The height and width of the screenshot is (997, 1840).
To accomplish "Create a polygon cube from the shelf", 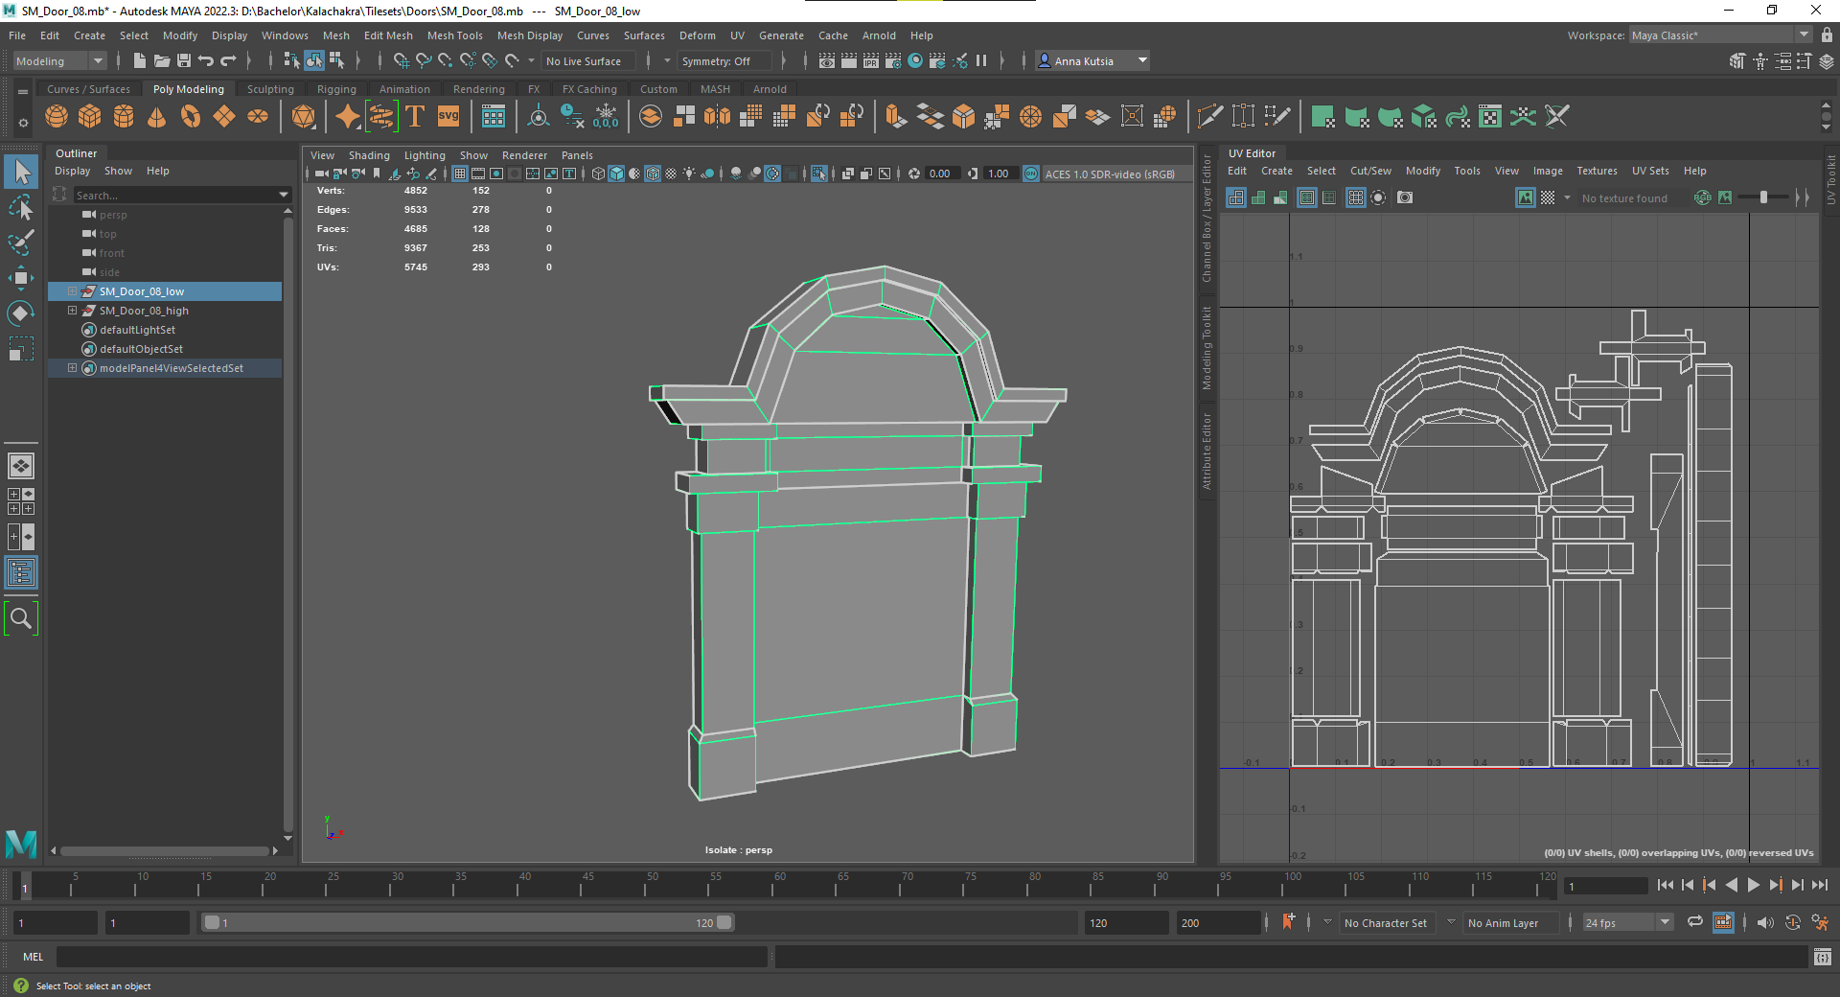I will [x=90, y=117].
